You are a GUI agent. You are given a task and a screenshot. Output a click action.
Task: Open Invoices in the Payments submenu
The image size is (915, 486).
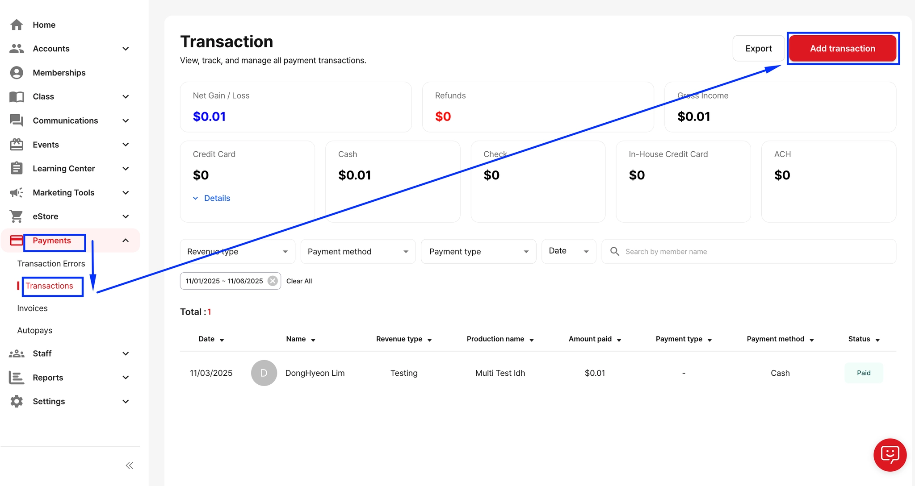click(x=32, y=308)
